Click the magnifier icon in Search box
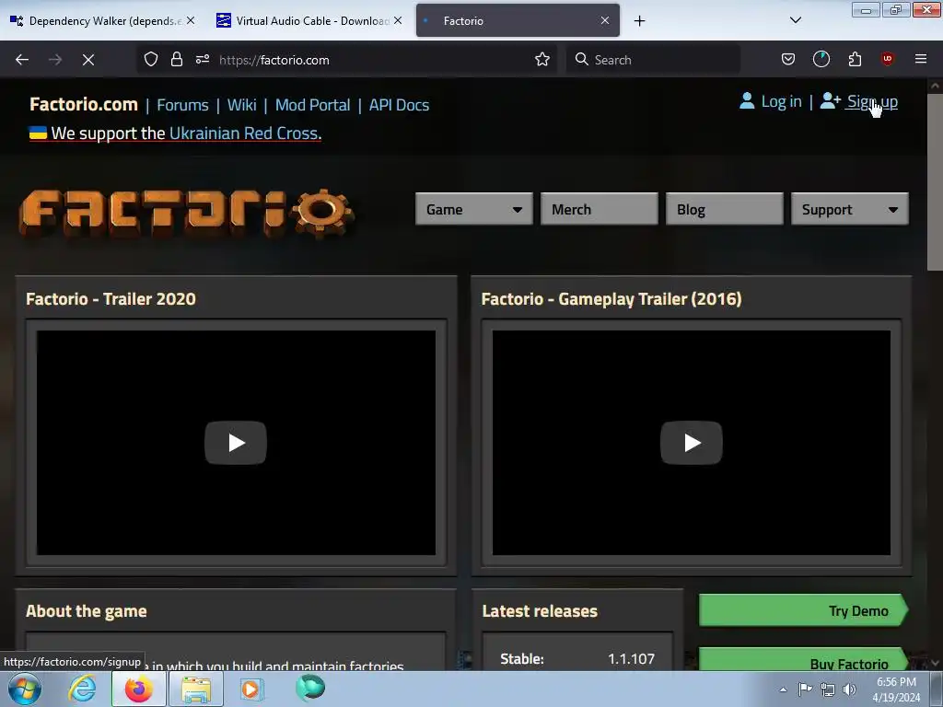943x707 pixels. point(582,59)
